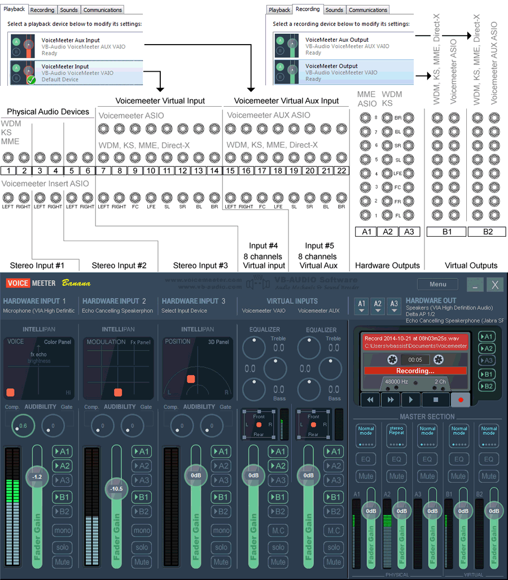This screenshot has height=580, width=508.
Task: Click the orange handle in MODULATION Fx Panel
Action: [118, 393]
